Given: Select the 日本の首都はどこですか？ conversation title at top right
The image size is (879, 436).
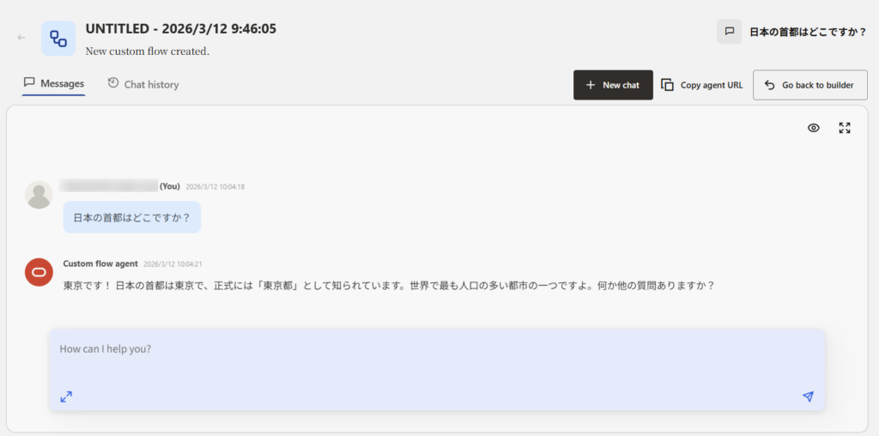Looking at the screenshot, I should pos(808,33).
